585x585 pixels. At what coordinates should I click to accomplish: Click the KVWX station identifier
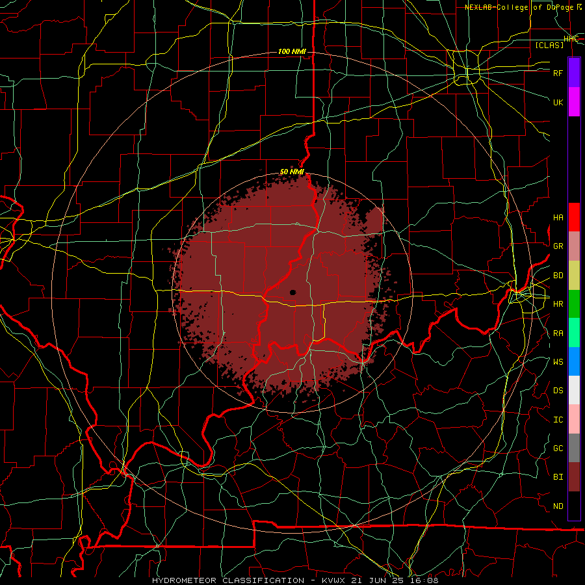point(334,580)
